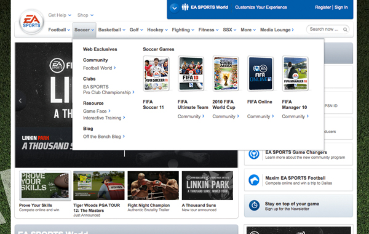
Task: Click the Register link
Action: click(323, 7)
